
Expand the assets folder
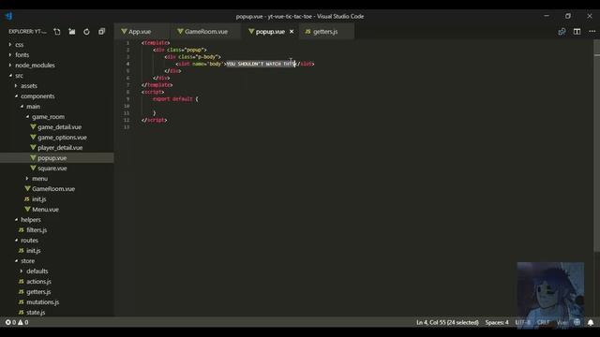coord(29,86)
